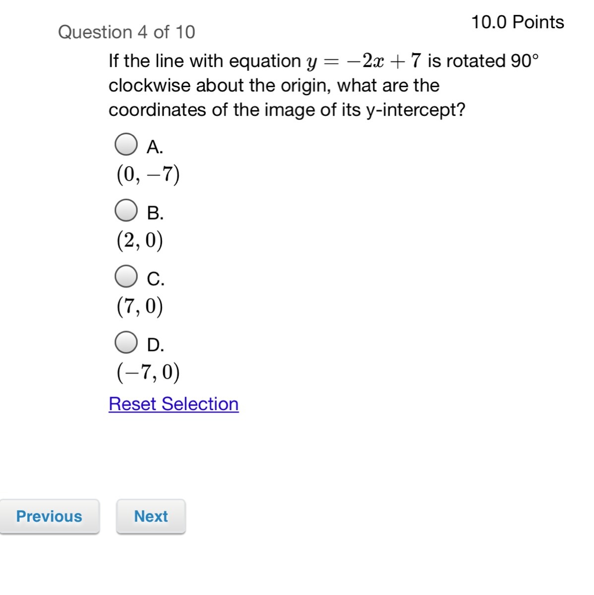This screenshot has height=595, width=594.
Task: Click the letter label 'C.'
Action: (156, 279)
